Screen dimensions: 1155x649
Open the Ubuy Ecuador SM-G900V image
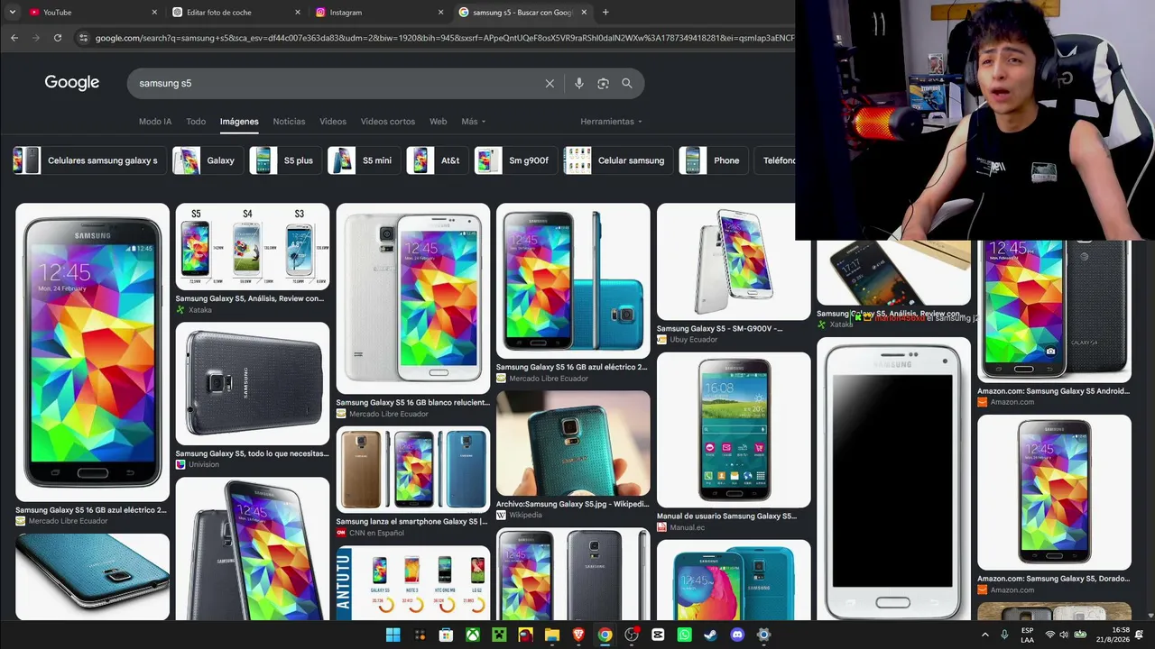(x=734, y=261)
